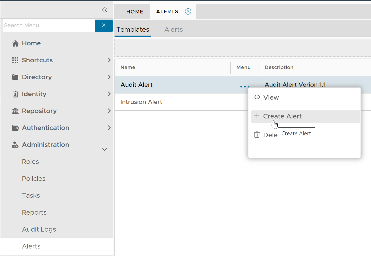
Task: Collapse the sidebar with double-chevron icon
Action: coord(105,10)
